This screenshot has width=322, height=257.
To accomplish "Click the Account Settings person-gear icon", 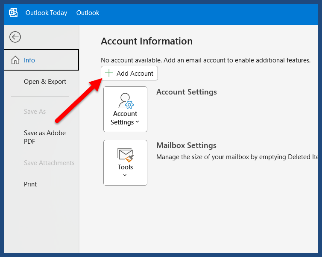I will 126,101.
